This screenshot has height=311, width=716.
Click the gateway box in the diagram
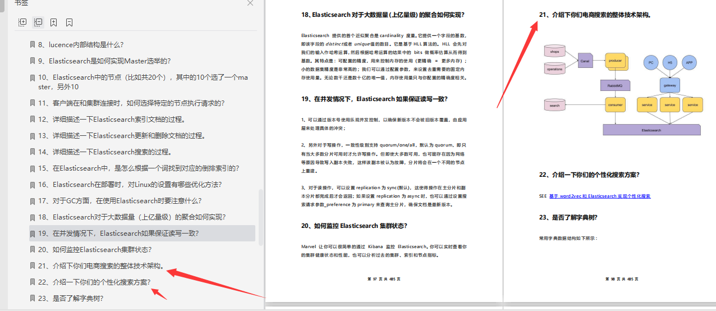click(670, 85)
